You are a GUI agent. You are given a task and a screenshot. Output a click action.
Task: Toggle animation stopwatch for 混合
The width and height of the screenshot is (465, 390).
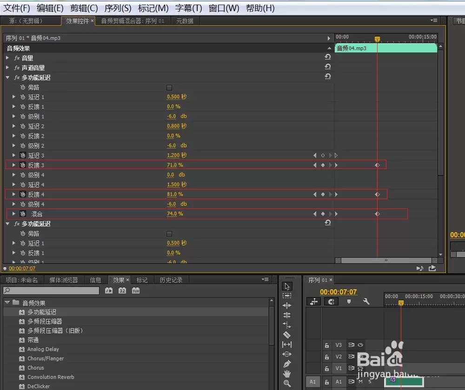coord(23,214)
